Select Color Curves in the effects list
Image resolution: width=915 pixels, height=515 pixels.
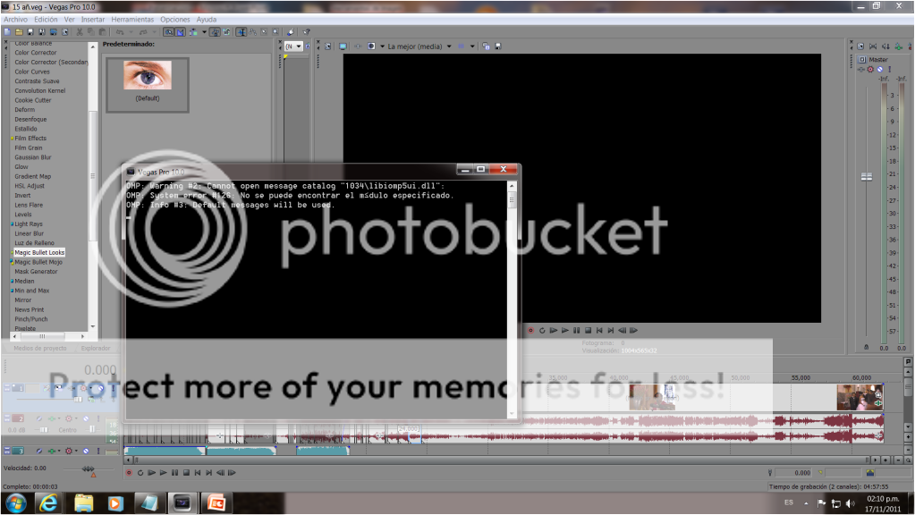click(32, 72)
